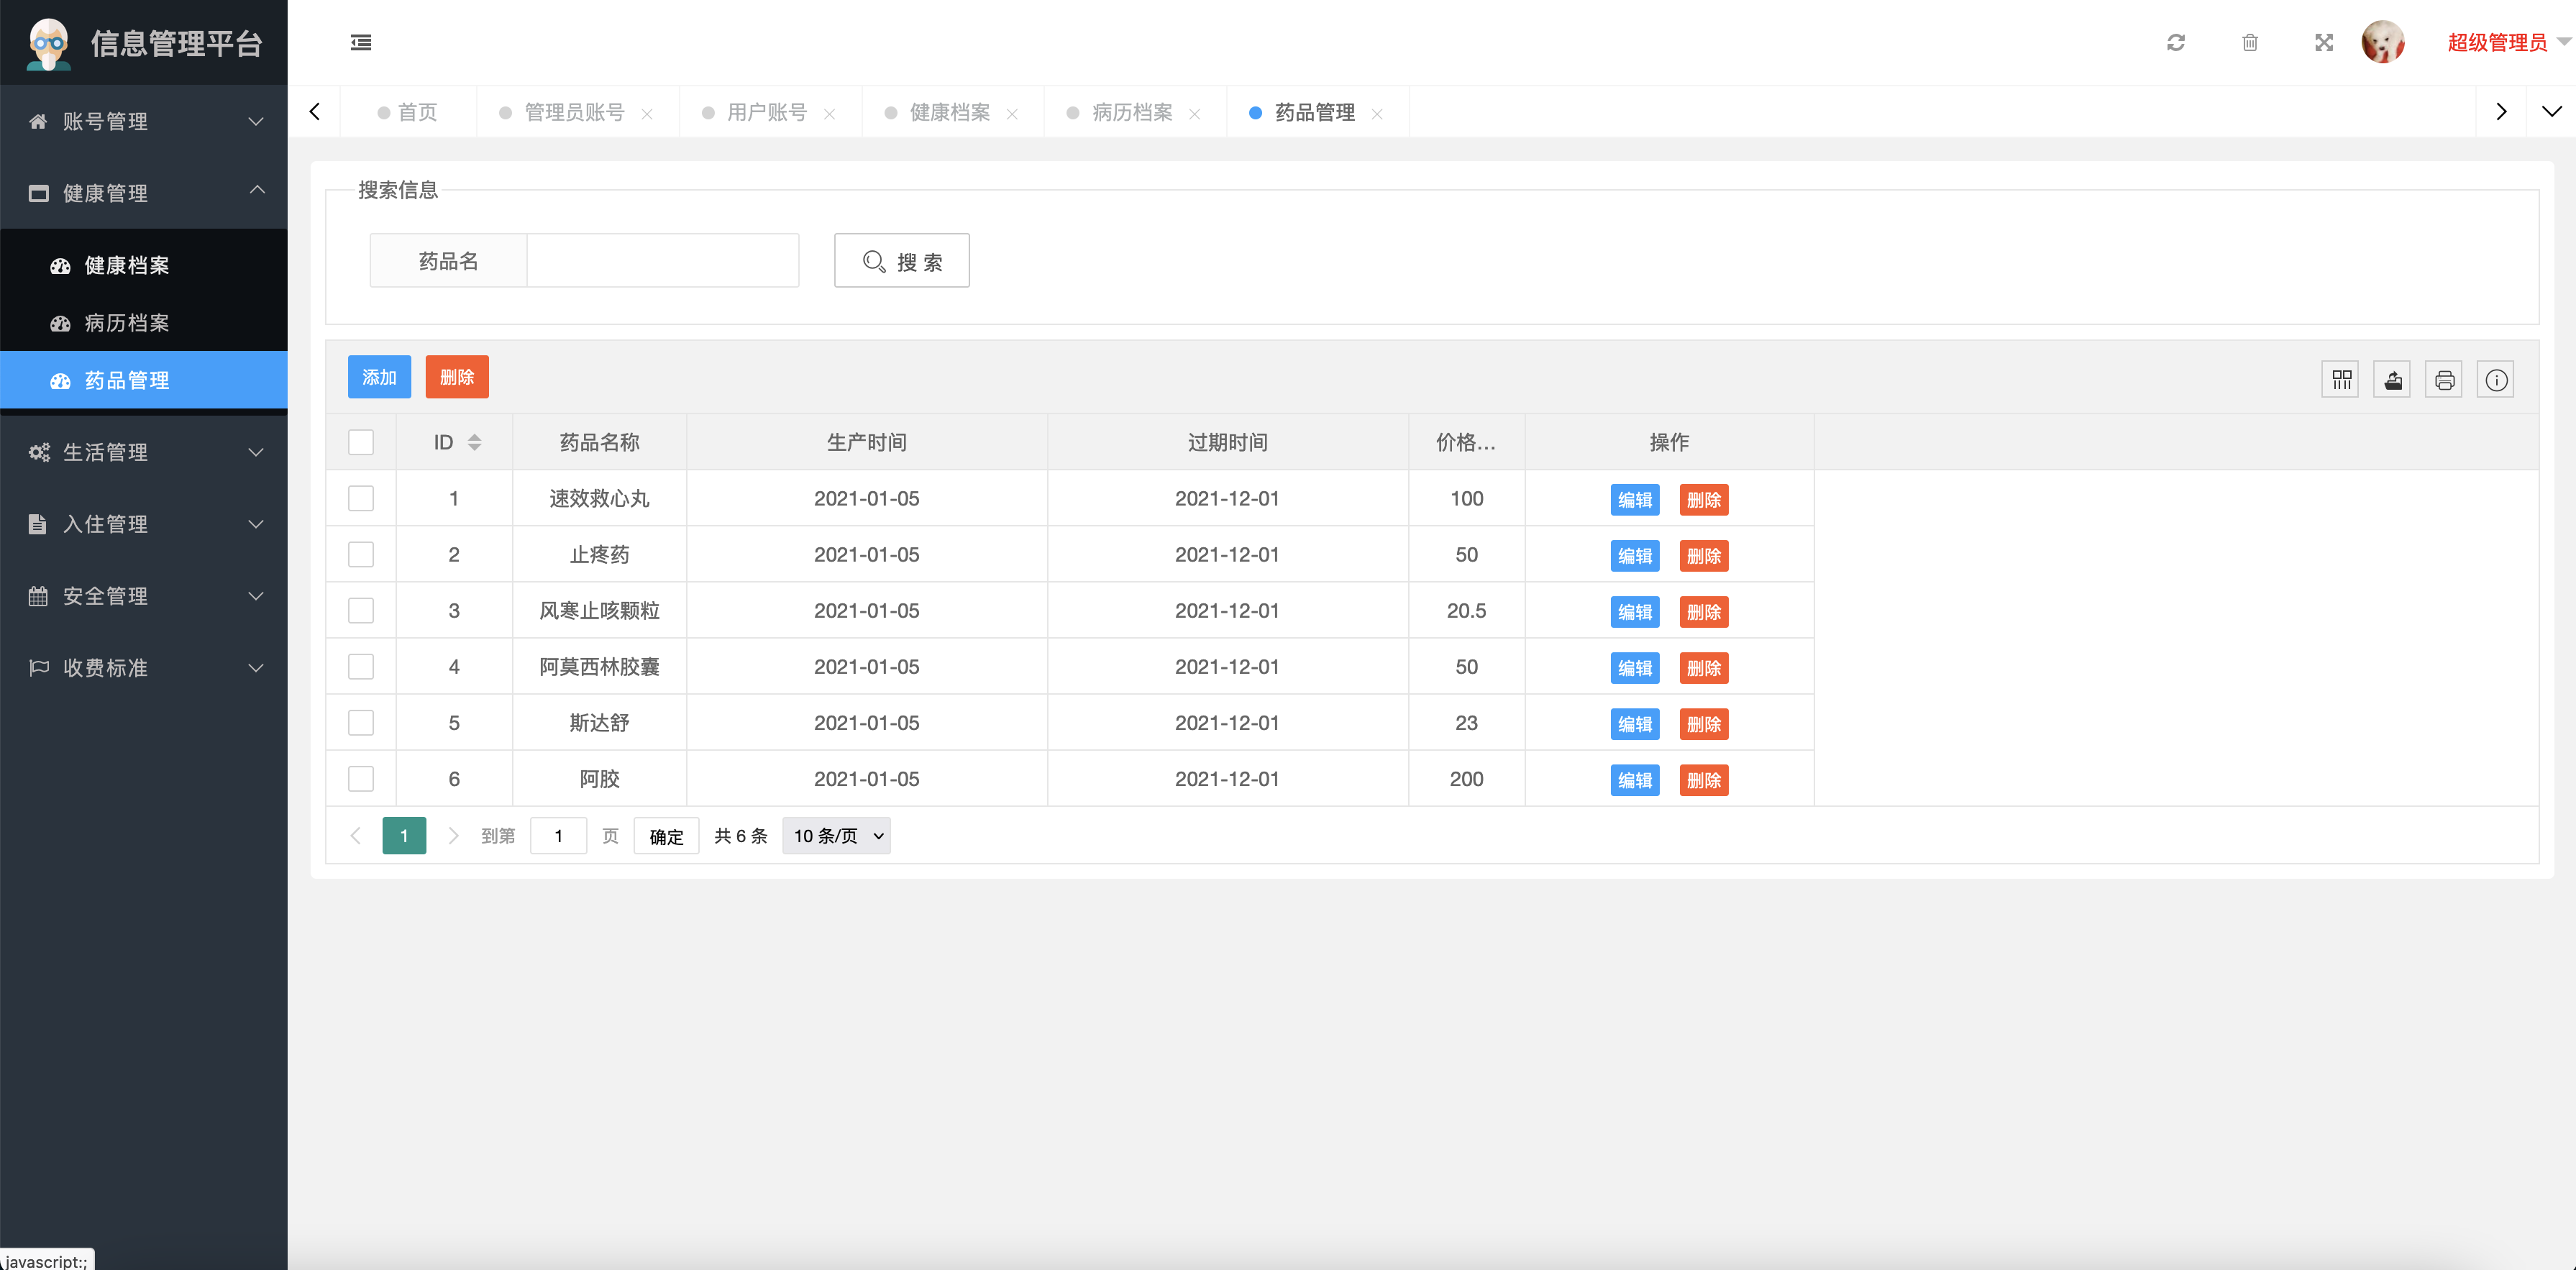Click the export table icon
Image resolution: width=2576 pixels, height=1270 pixels.
(2392, 379)
